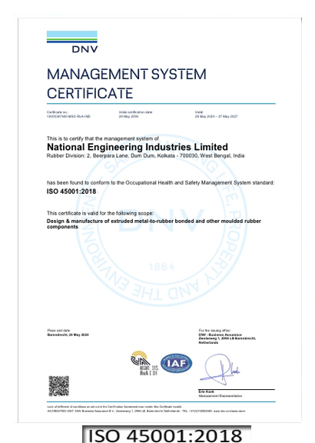This screenshot has width=315, height=443.
Task: Click bold 'ISO 45001:2018' standard inside the certificate
Action: pos(71,192)
